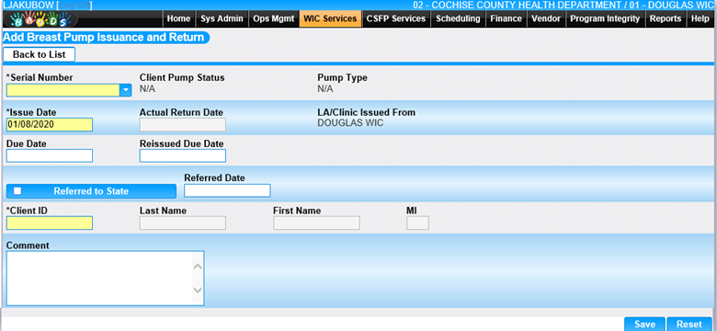Click the Comment box scroll-down arrow
The image size is (717, 331).
198,290
